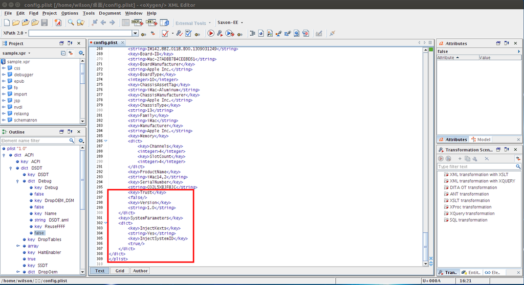Click Outline panel scroll down arrow
The image size is (524, 285).
[x=82, y=272]
